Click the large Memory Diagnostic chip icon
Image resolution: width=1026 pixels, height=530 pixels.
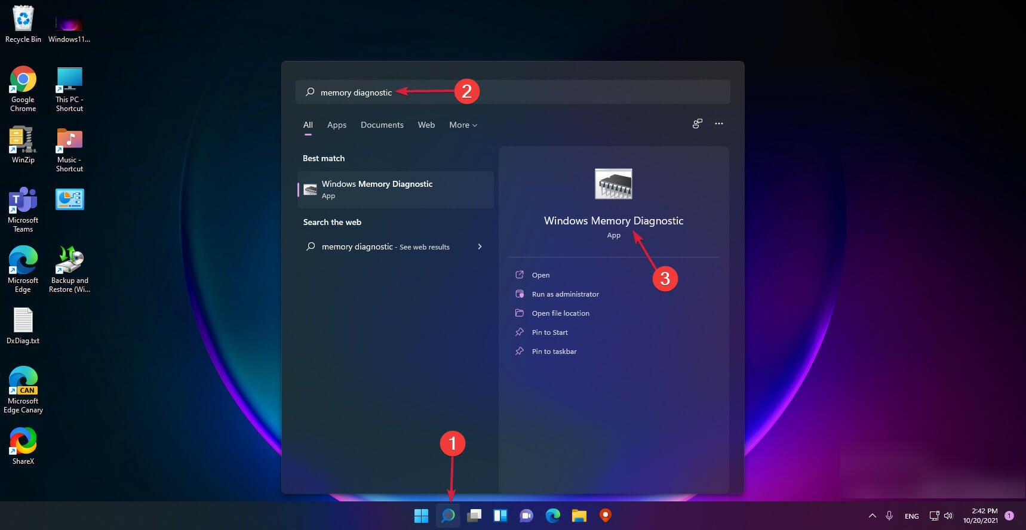coord(613,184)
